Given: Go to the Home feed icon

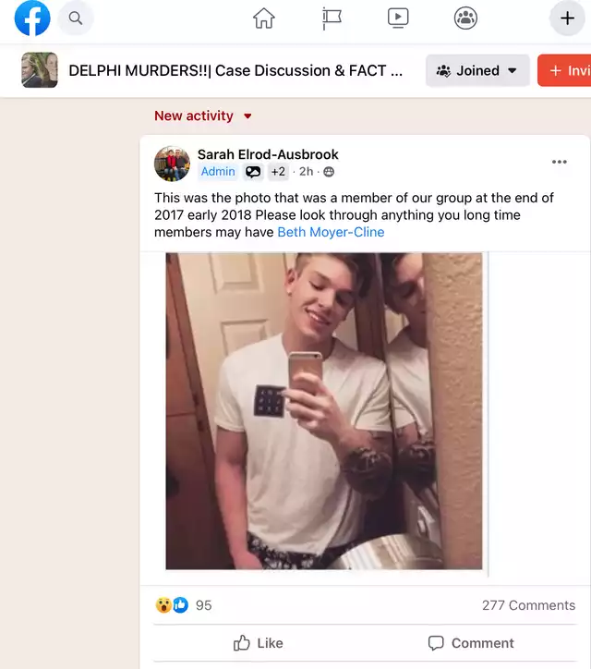Looking at the screenshot, I should pos(264,18).
